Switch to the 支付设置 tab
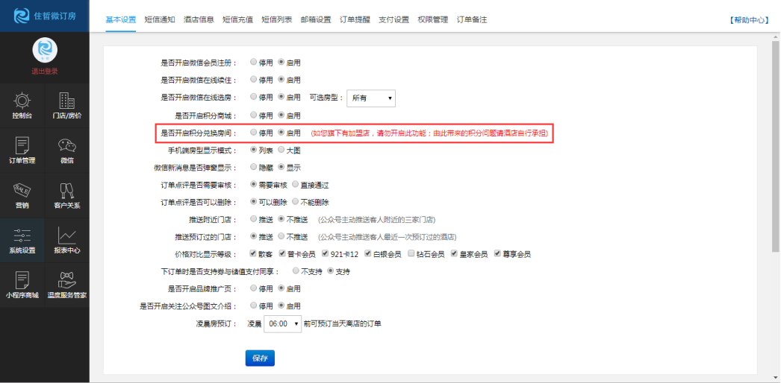 [x=394, y=20]
